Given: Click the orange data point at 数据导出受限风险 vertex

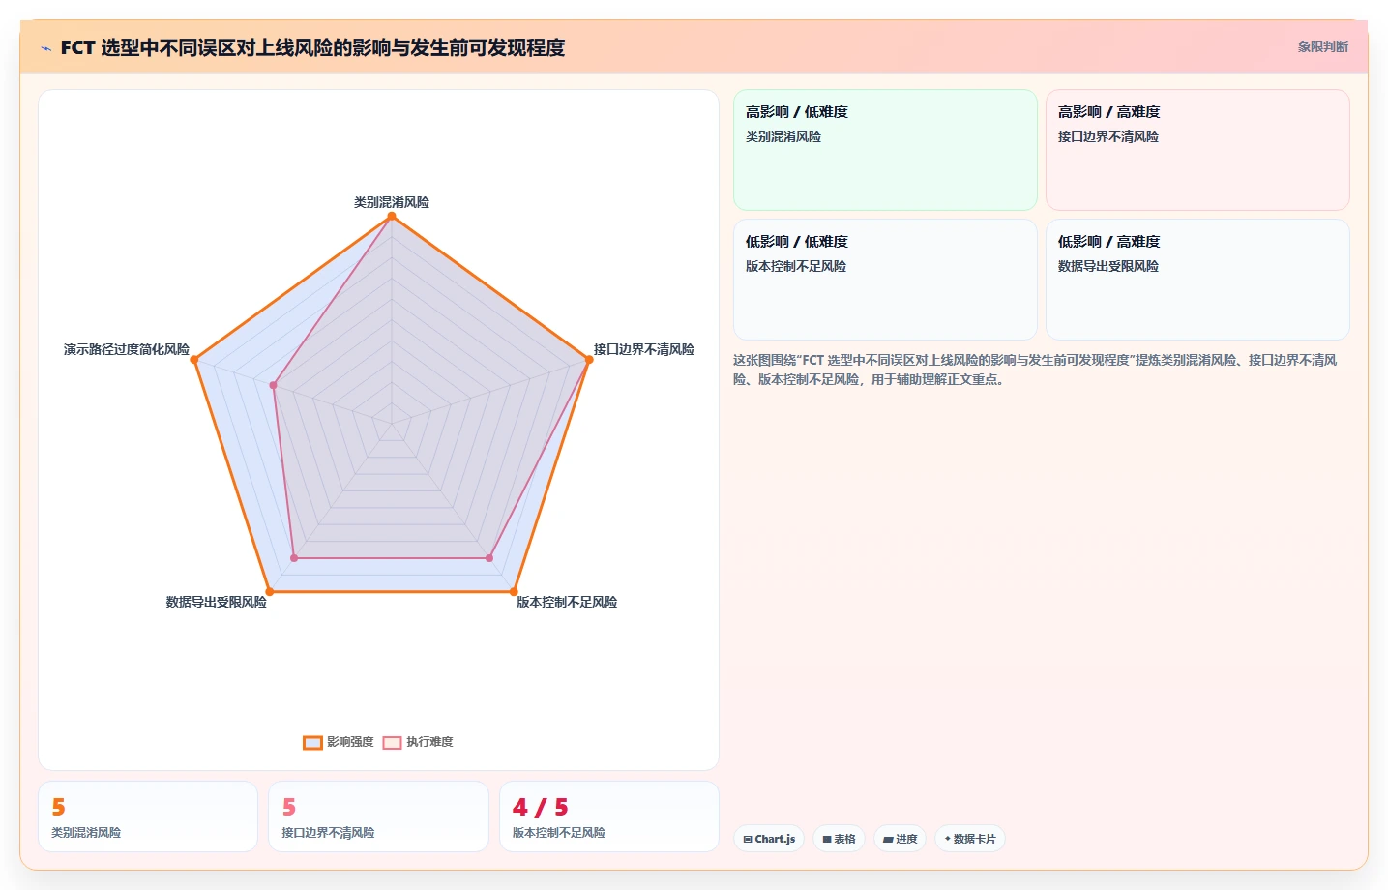Looking at the screenshot, I should click(x=270, y=591).
